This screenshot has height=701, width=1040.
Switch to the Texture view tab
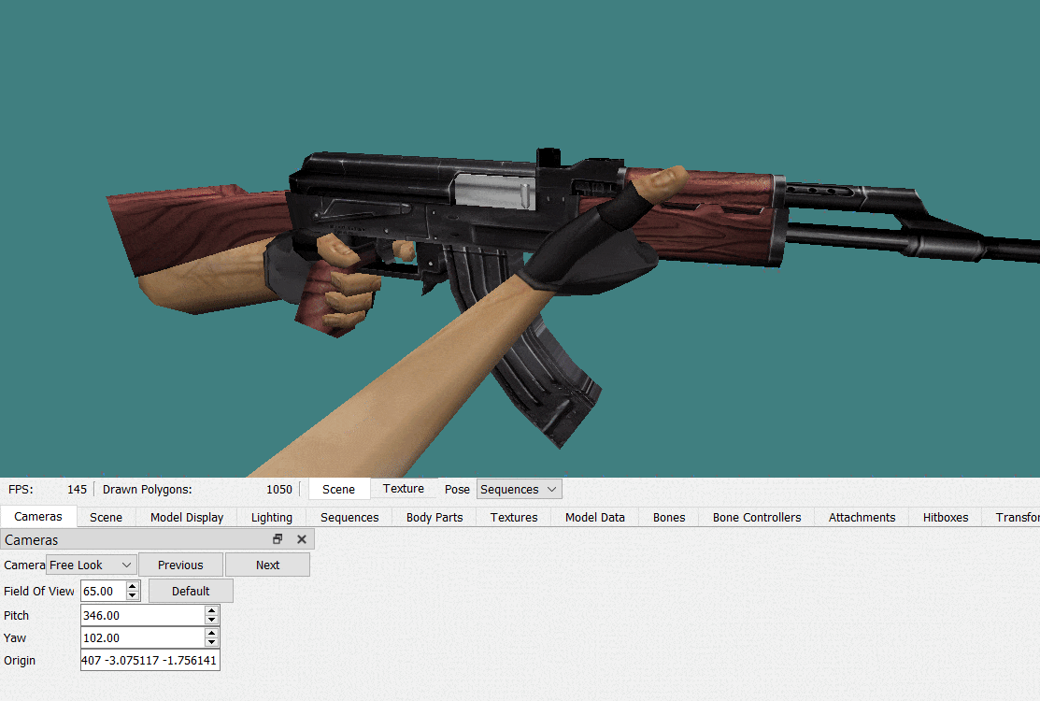(404, 488)
